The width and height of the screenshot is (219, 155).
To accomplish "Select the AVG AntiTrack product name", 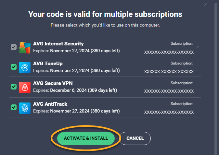I will [x=50, y=104].
